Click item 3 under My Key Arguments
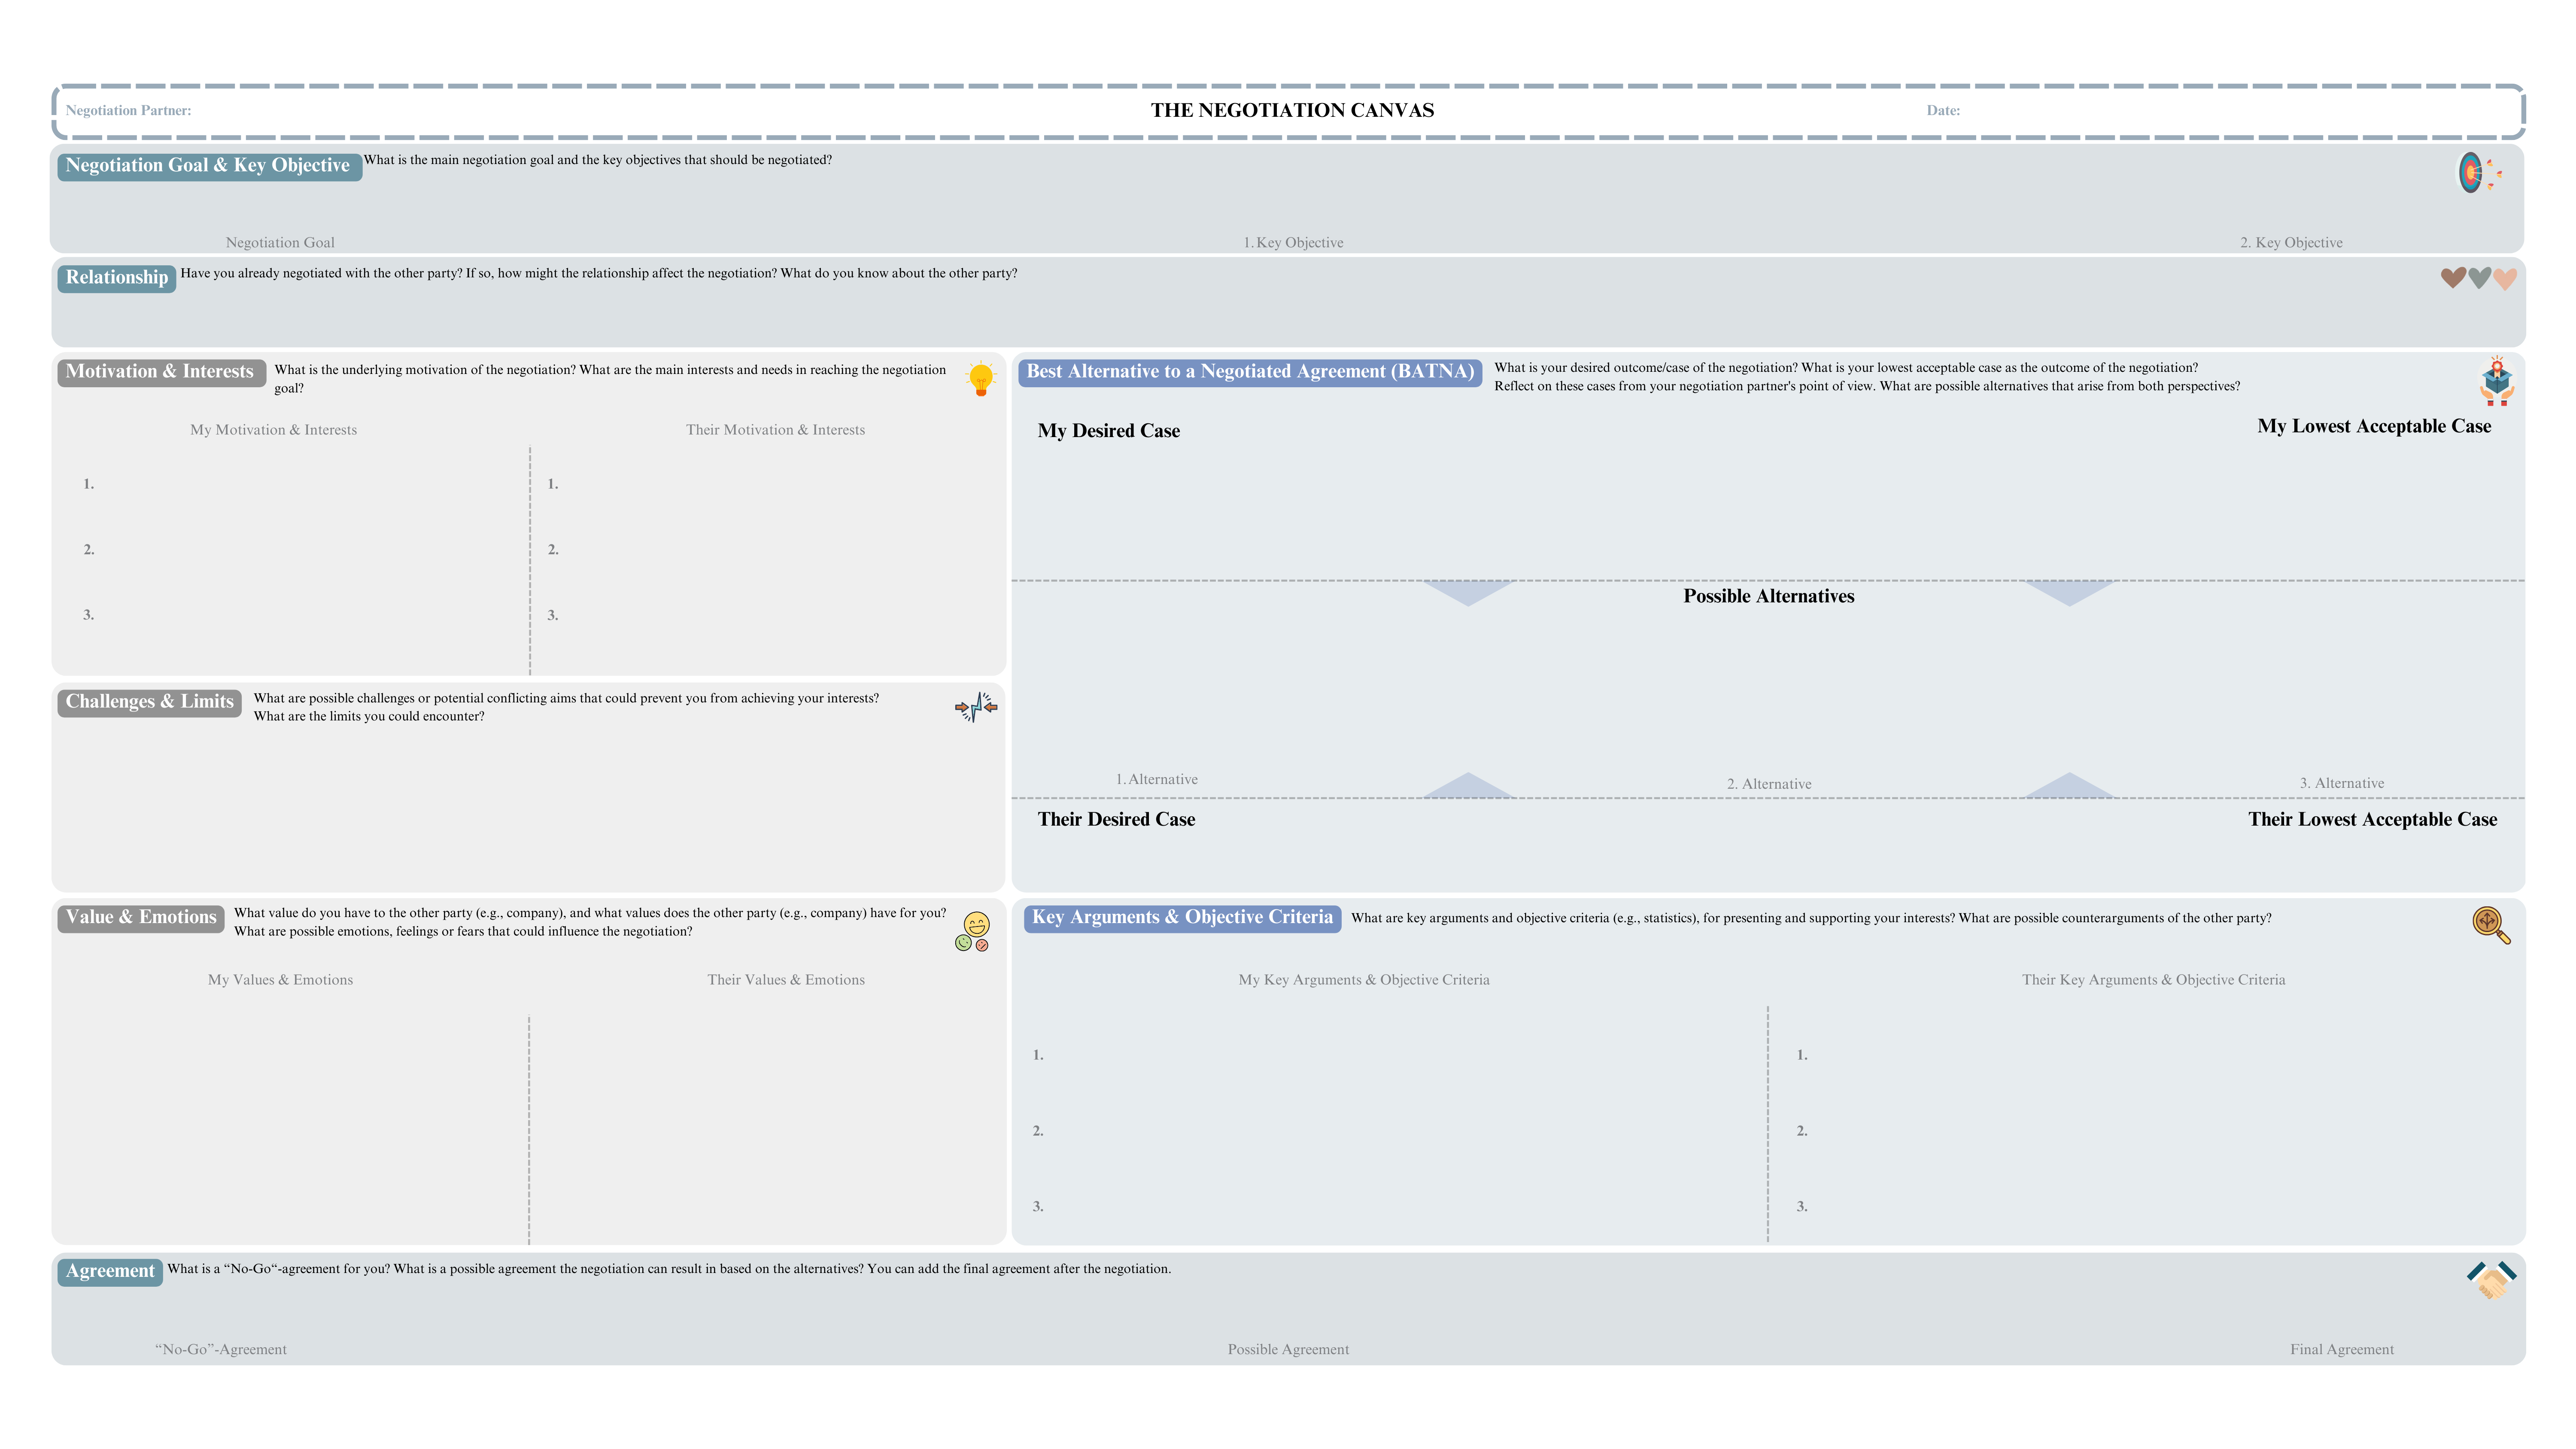The height and width of the screenshot is (1449, 2576). click(1038, 1207)
